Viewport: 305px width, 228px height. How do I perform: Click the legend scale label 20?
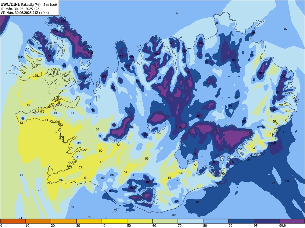53,226
